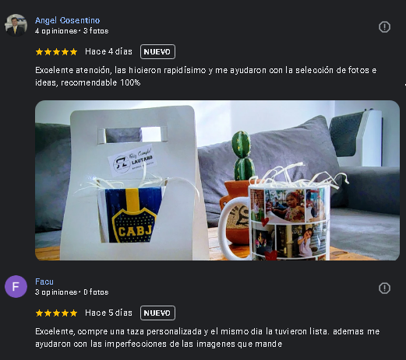Click "3 opiniones · 0 fotos" under Facu
The image size is (406, 360).
pos(72,292)
